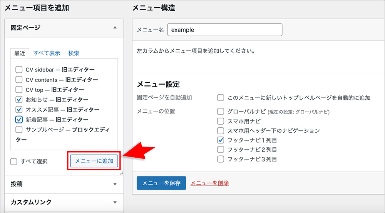Check the サンプルページ checkbox
Image resolution: width=385 pixels, height=213 pixels.
[x=19, y=130]
